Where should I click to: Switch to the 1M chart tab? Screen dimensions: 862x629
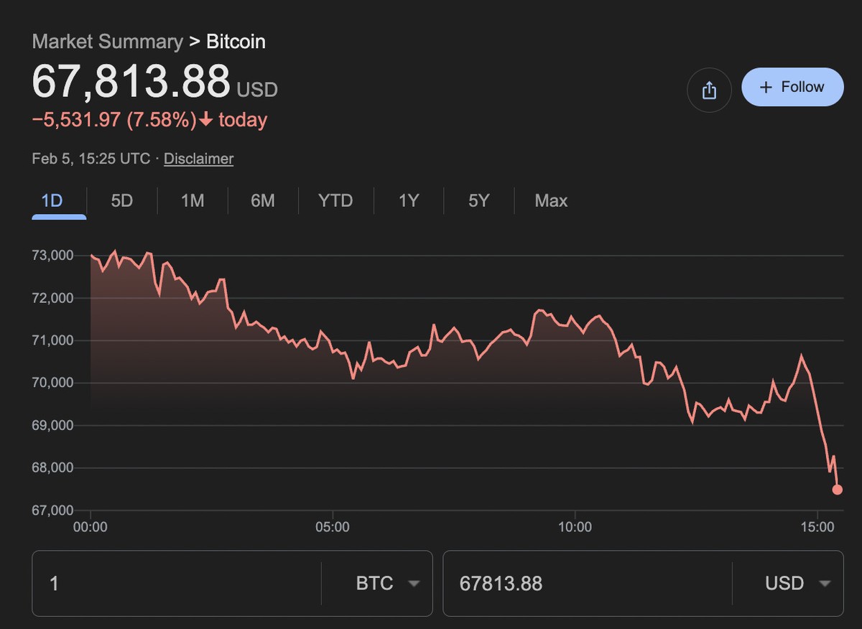(193, 200)
